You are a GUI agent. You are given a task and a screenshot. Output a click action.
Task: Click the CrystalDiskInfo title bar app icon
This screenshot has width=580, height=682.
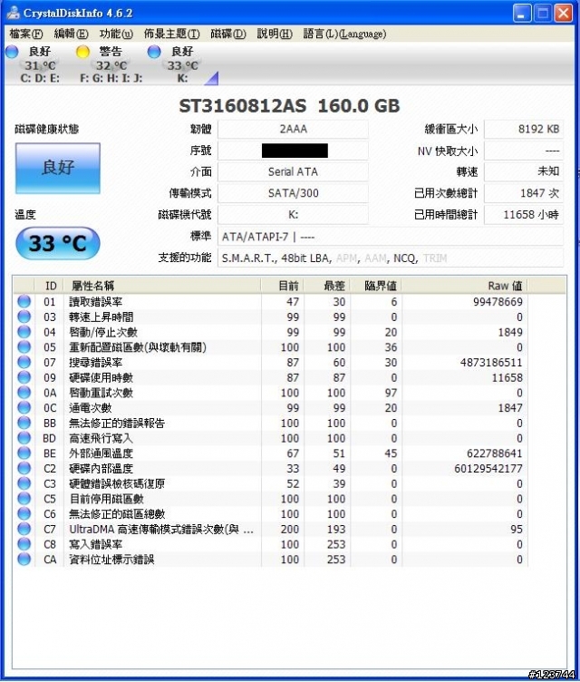(x=14, y=13)
